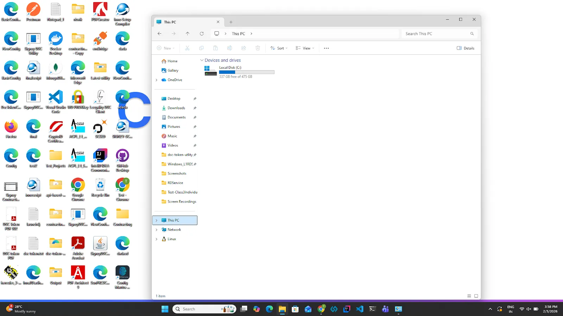563x316 pixels.
Task: Open the clock and date in the taskbar
Action: pos(550,309)
